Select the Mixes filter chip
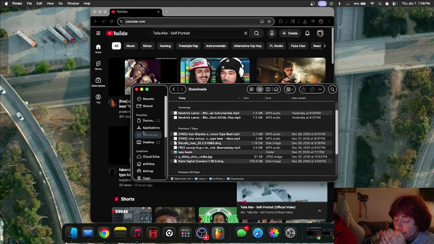The image size is (434, 244). point(147,46)
